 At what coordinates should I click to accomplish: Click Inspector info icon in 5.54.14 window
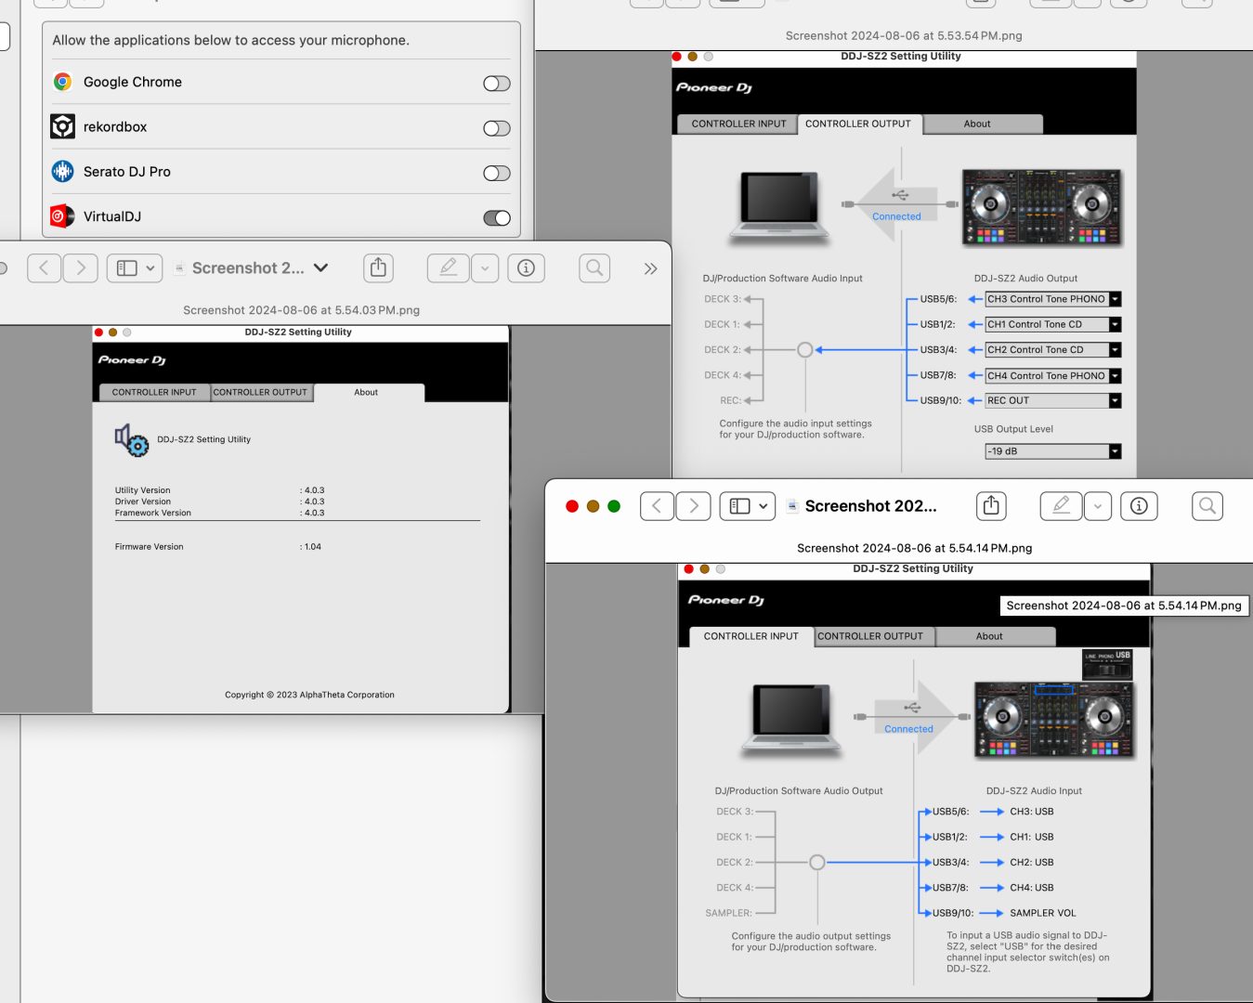tap(1139, 506)
